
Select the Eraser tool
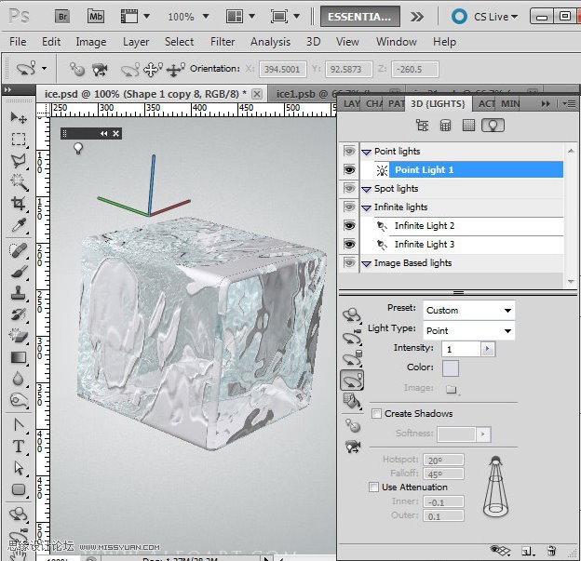tap(19, 336)
